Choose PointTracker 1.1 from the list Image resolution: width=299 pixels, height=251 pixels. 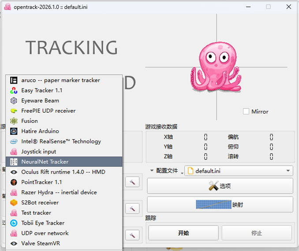pyautogui.click(x=64, y=182)
